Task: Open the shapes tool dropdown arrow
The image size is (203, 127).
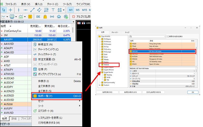Action: pyautogui.click(x=64, y=10)
